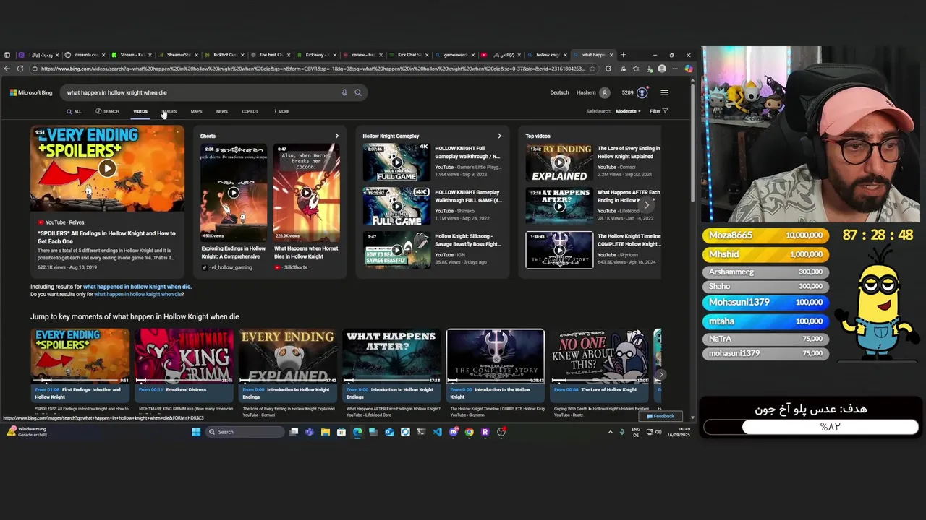The width and height of the screenshot is (926, 520).
Task: Open File Explorer from taskbar
Action: pos(326,432)
